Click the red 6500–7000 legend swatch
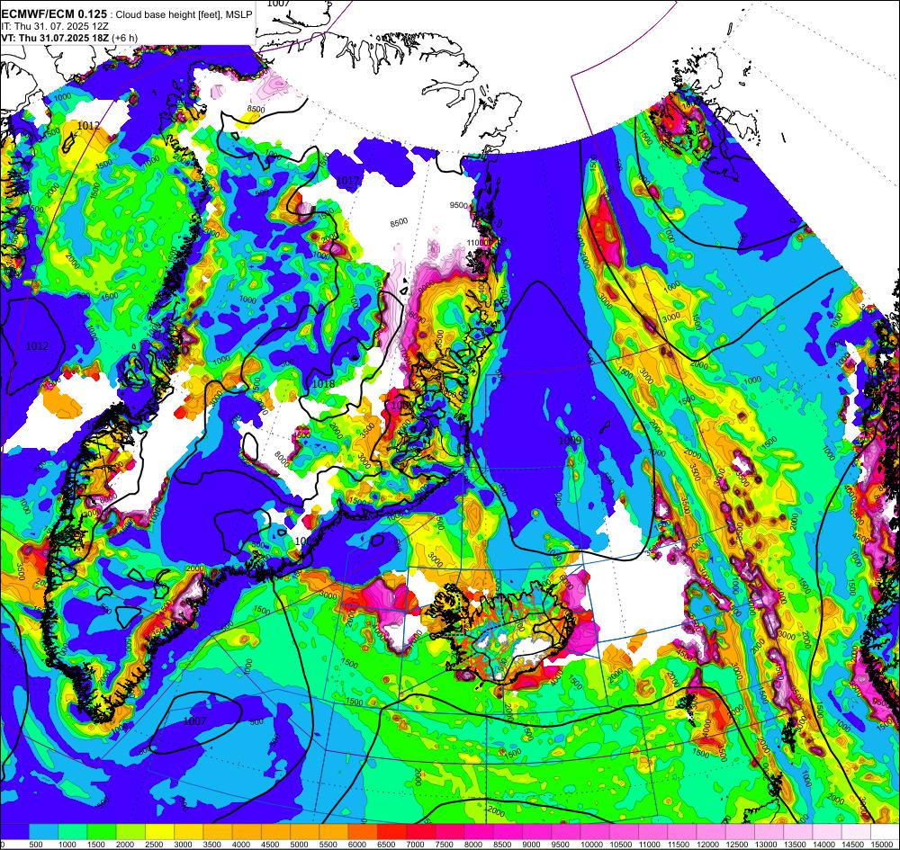This screenshot has width=900, height=850. pos(392,831)
